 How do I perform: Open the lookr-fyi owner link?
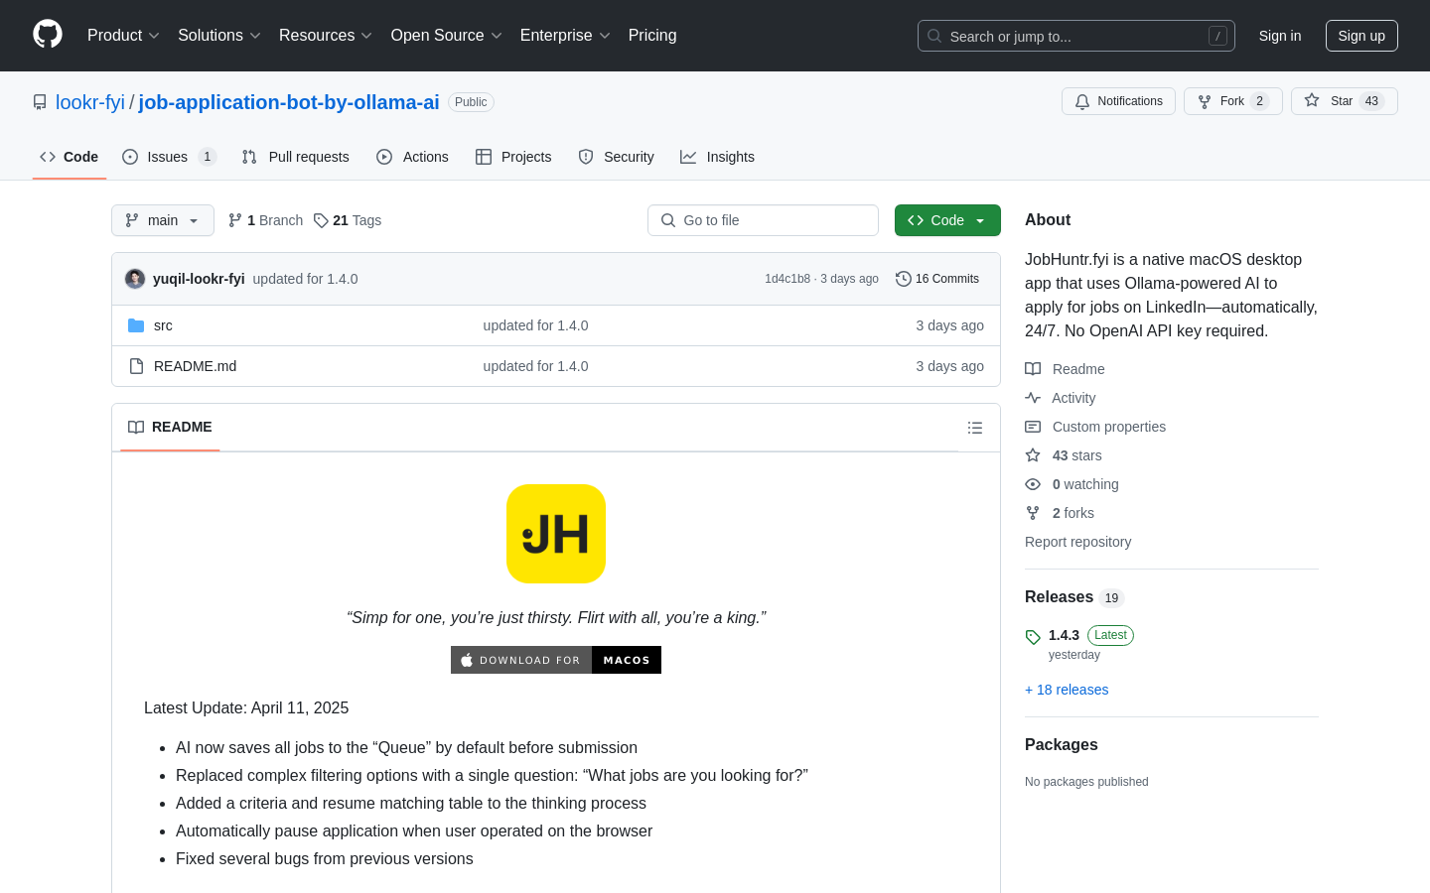pyautogui.click(x=90, y=102)
